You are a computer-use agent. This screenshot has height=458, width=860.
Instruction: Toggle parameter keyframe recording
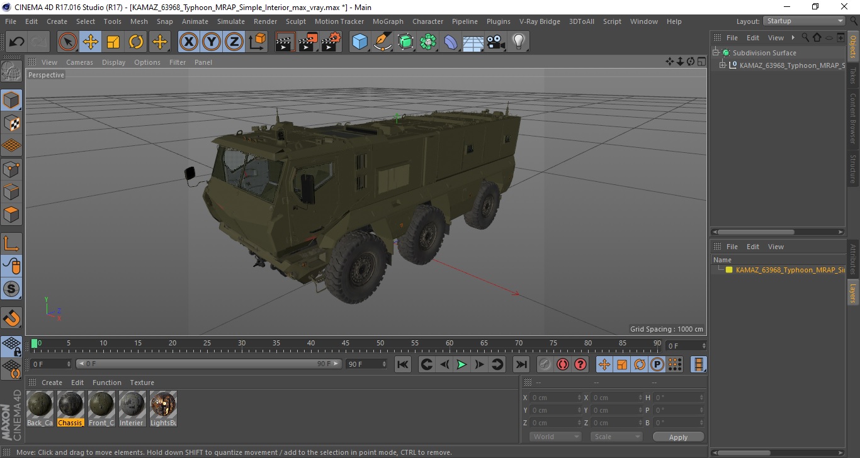(x=657, y=364)
